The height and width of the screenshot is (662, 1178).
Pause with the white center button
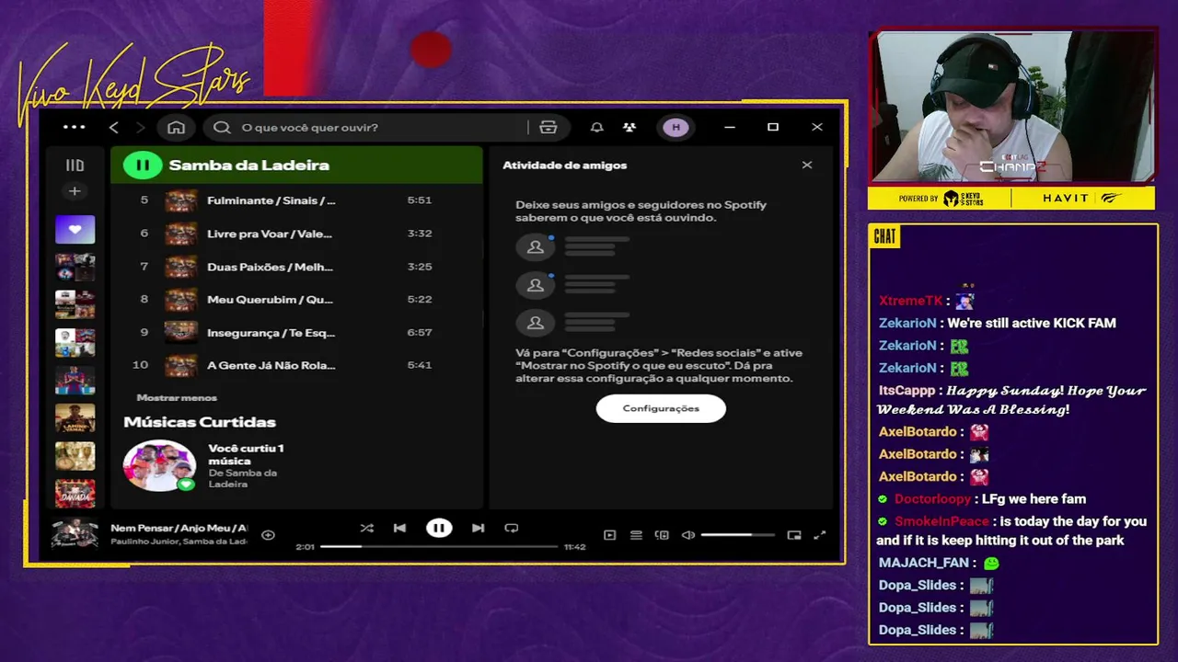(439, 528)
